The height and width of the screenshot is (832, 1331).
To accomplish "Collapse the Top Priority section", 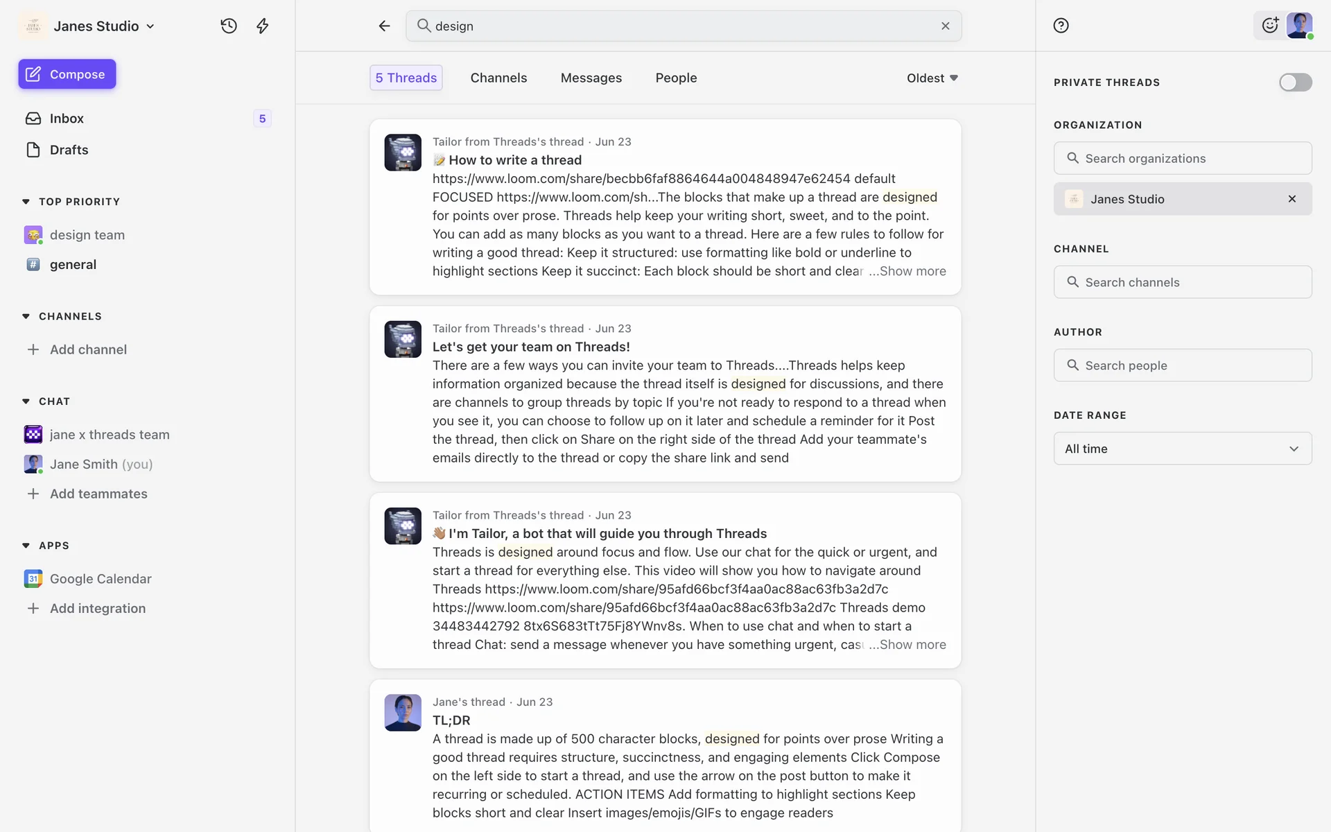I will (26, 202).
